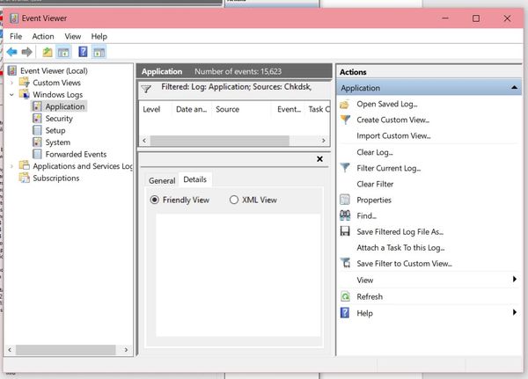Image resolution: width=528 pixels, height=379 pixels.
Task: Click the Windows Logs folder icon
Action: (x=25, y=94)
